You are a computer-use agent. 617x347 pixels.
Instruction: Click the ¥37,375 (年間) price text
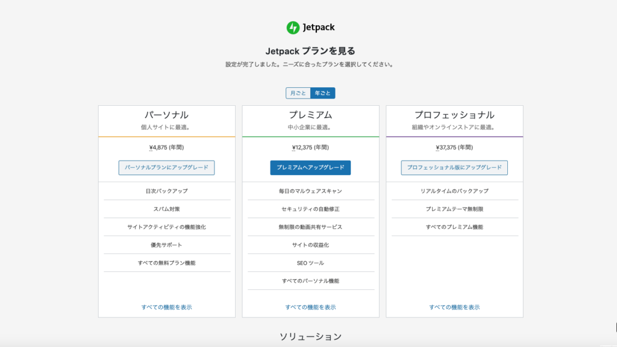[x=454, y=147]
